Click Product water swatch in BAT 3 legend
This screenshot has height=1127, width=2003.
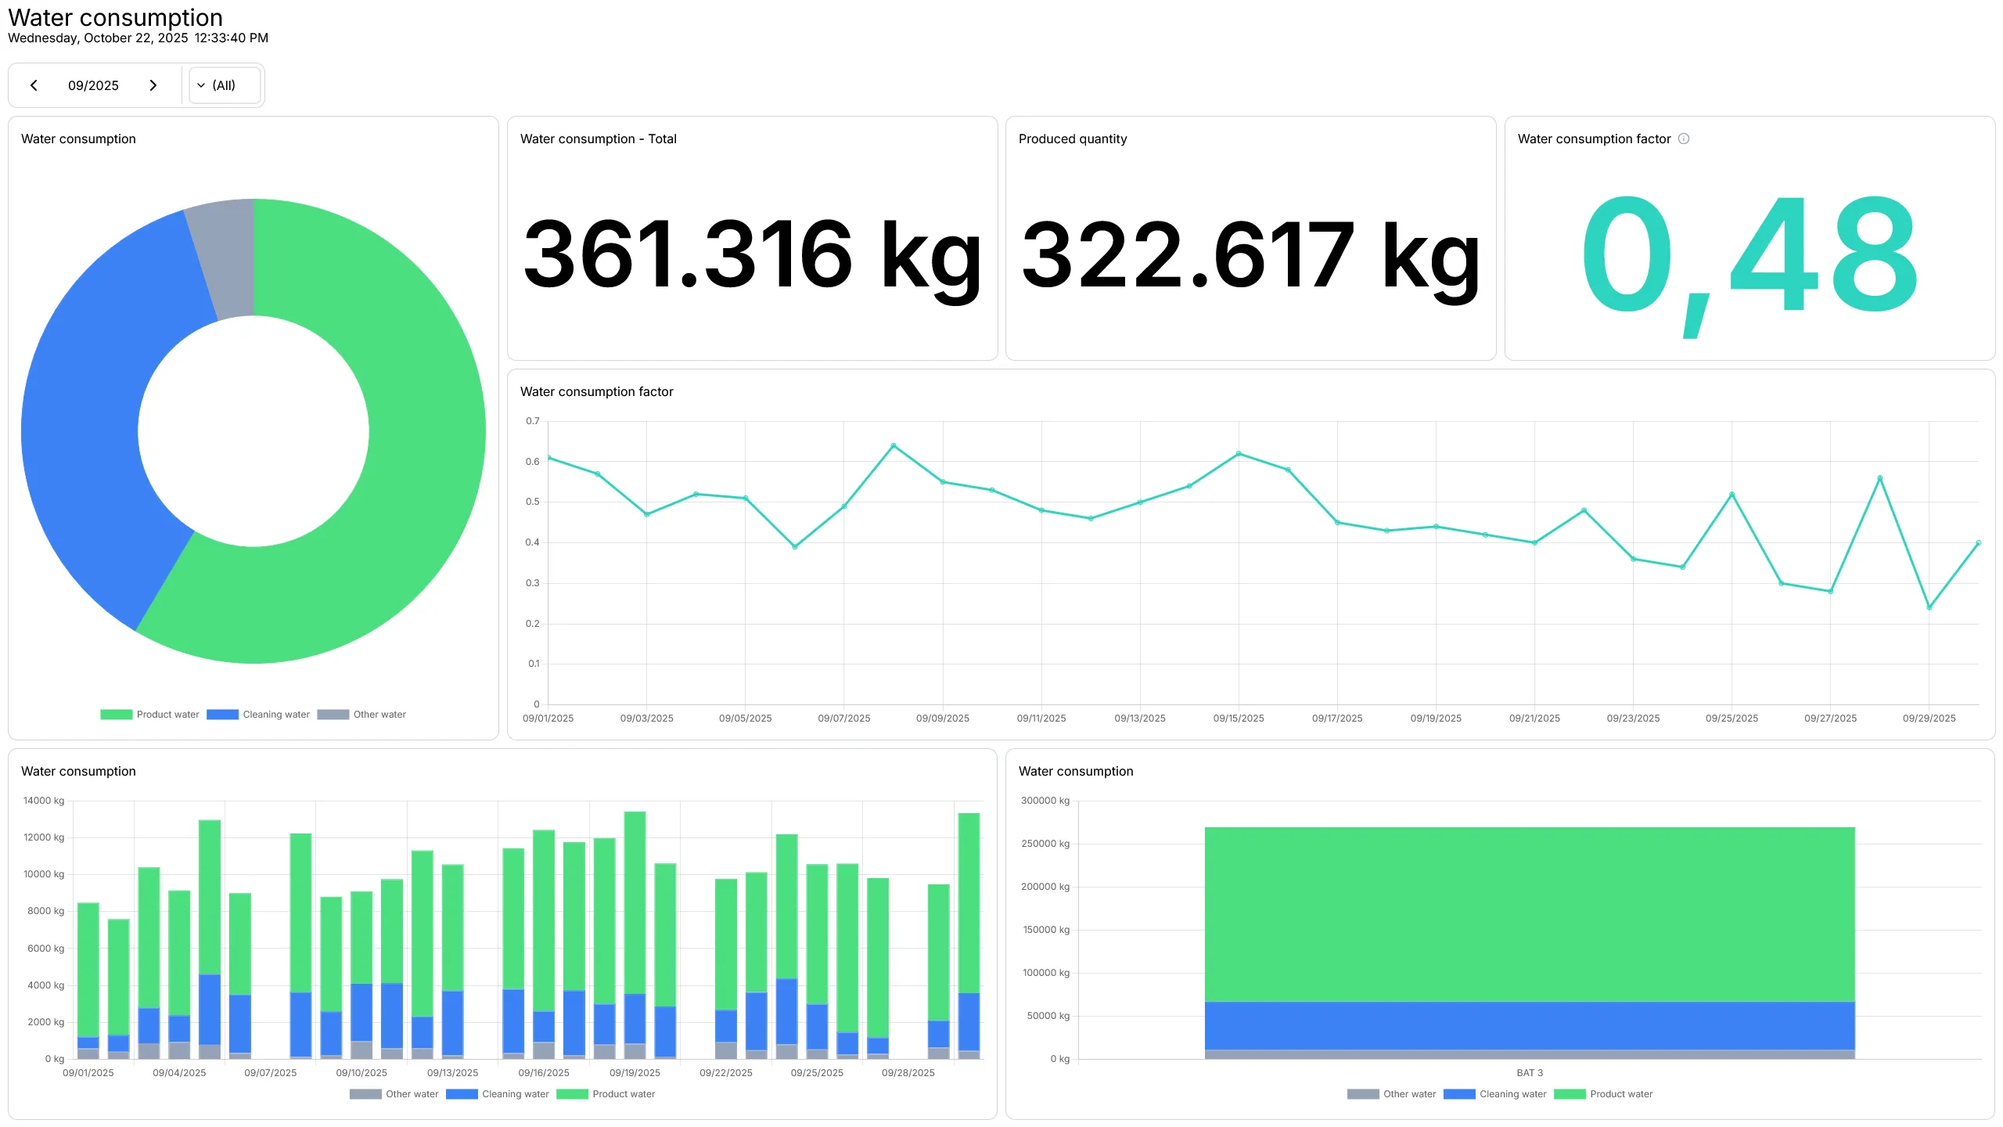pos(1570,1094)
